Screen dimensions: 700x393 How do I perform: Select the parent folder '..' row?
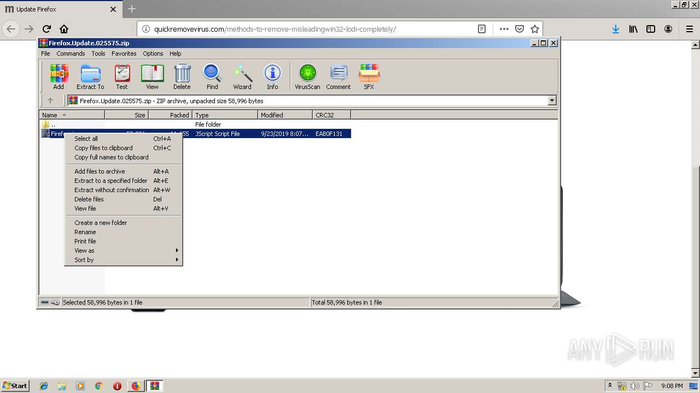[195, 124]
